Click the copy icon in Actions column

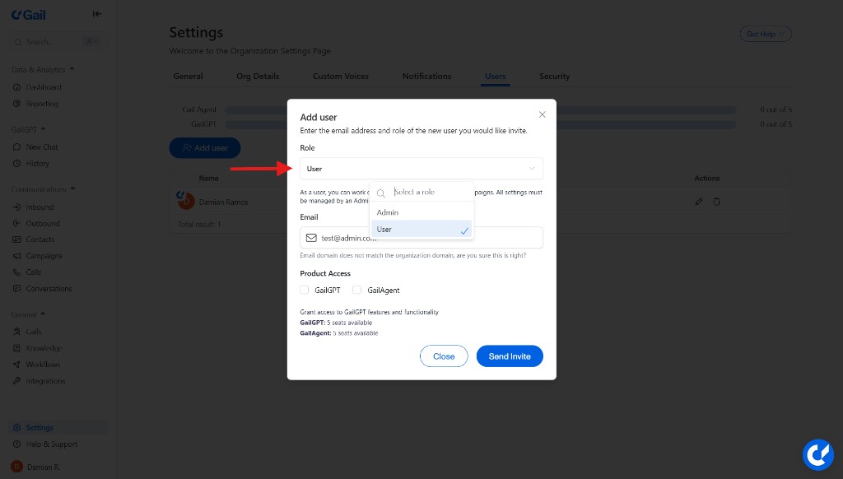716,202
